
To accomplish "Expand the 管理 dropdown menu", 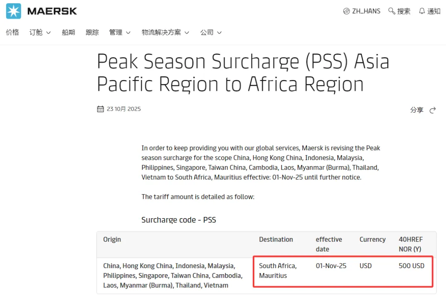I will tap(116, 32).
